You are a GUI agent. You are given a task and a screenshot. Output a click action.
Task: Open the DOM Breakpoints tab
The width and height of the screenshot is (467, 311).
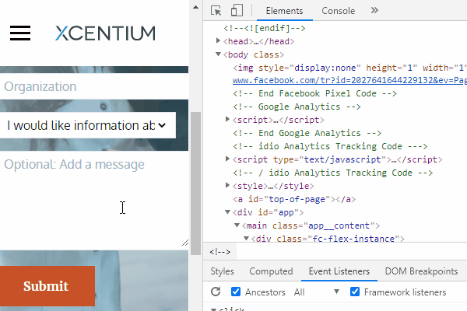[x=421, y=271]
